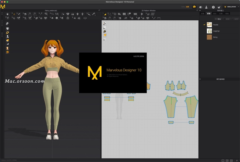Toggle the show garment shirt icon in sidebar
Viewport: 240px width, 162px height.
(x=7, y=28)
